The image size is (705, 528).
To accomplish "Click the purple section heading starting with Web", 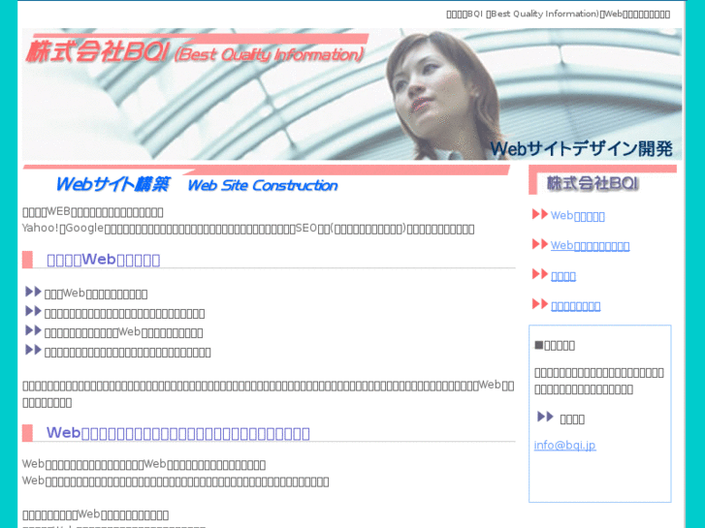I will pos(178,433).
